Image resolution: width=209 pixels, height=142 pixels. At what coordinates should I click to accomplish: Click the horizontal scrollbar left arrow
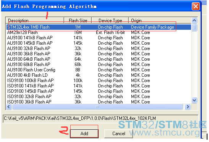coord(9,107)
